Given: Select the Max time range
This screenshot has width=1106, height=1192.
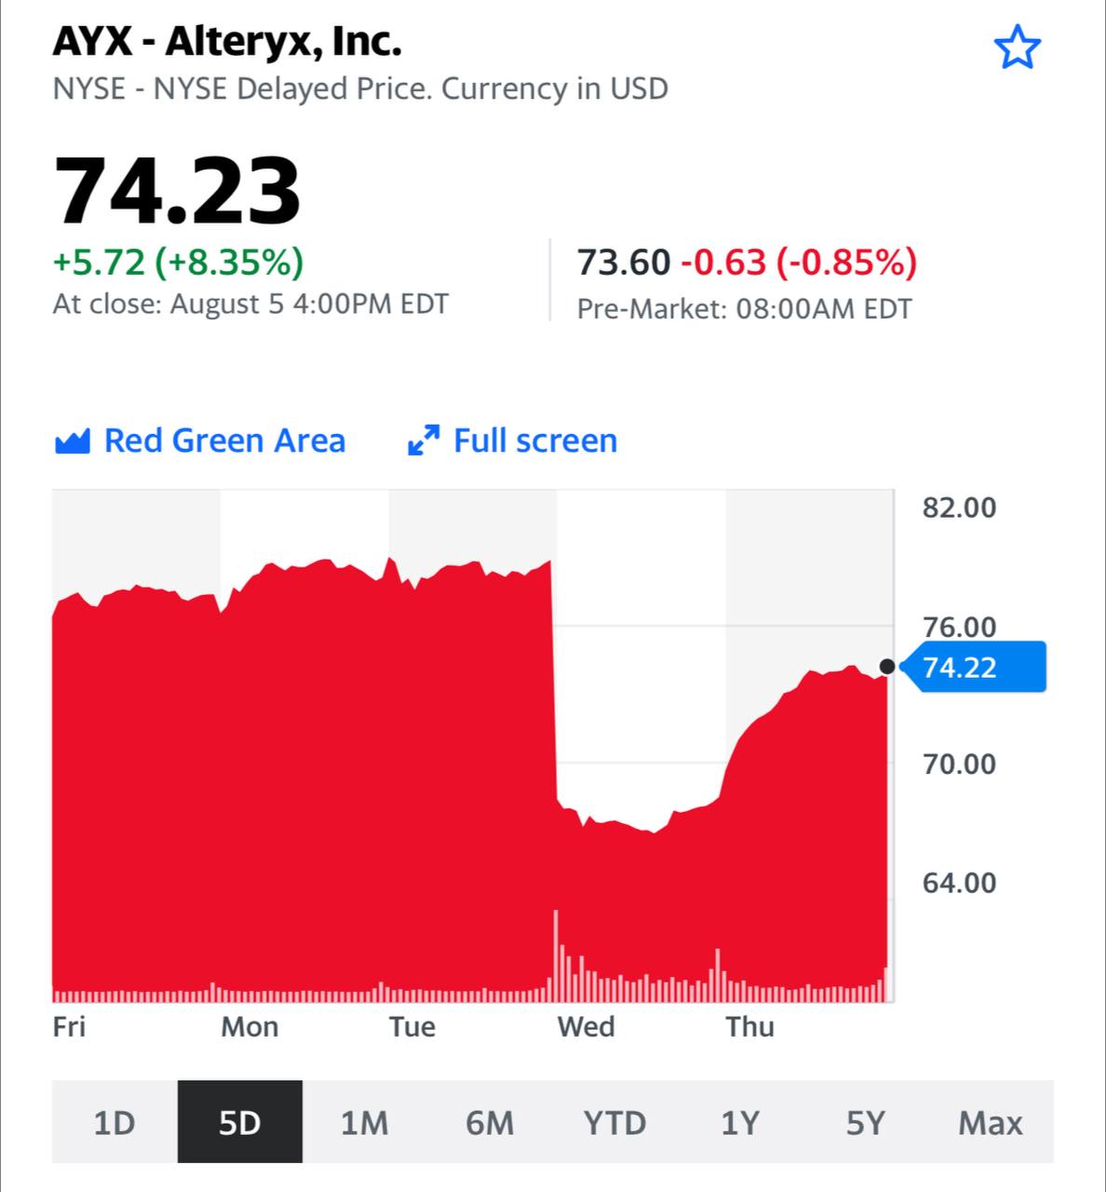Looking at the screenshot, I should 991,1122.
